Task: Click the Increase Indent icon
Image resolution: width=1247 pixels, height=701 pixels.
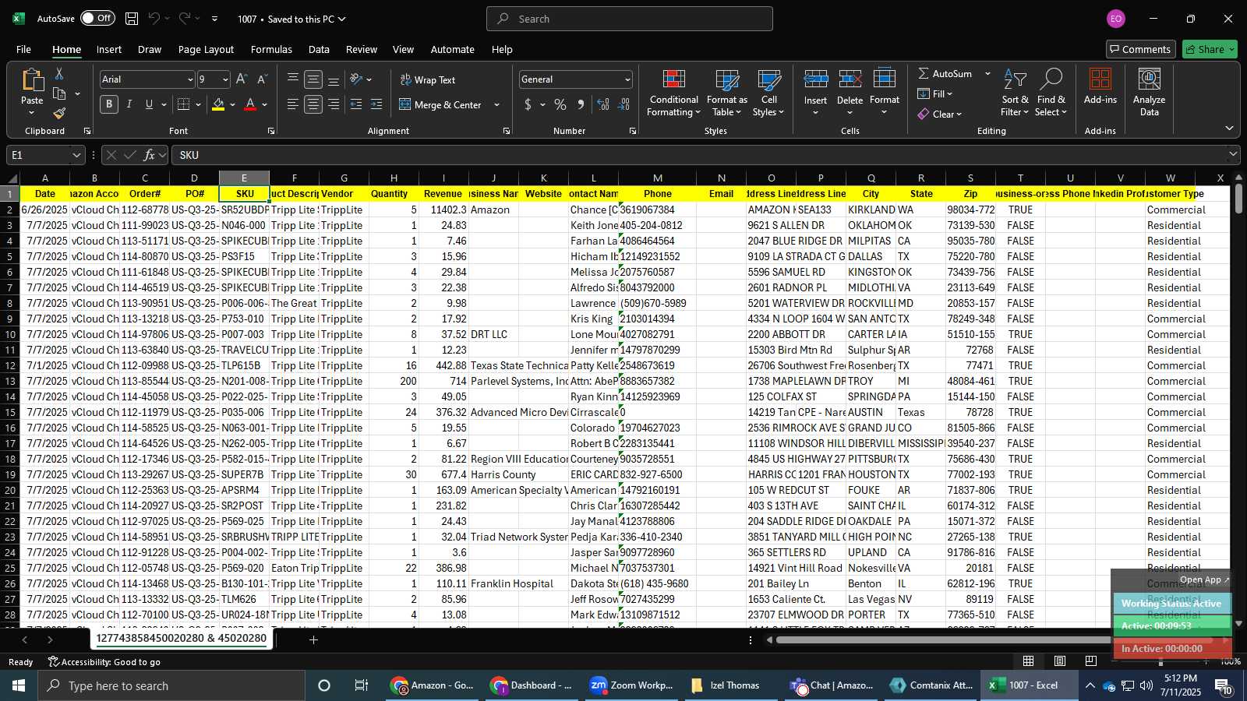Action: click(376, 104)
